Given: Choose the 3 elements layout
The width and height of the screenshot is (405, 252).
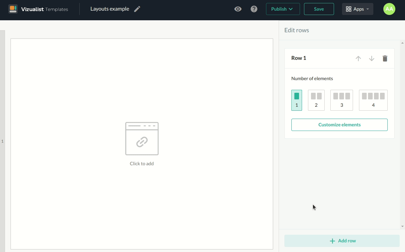Looking at the screenshot, I should pos(341,100).
